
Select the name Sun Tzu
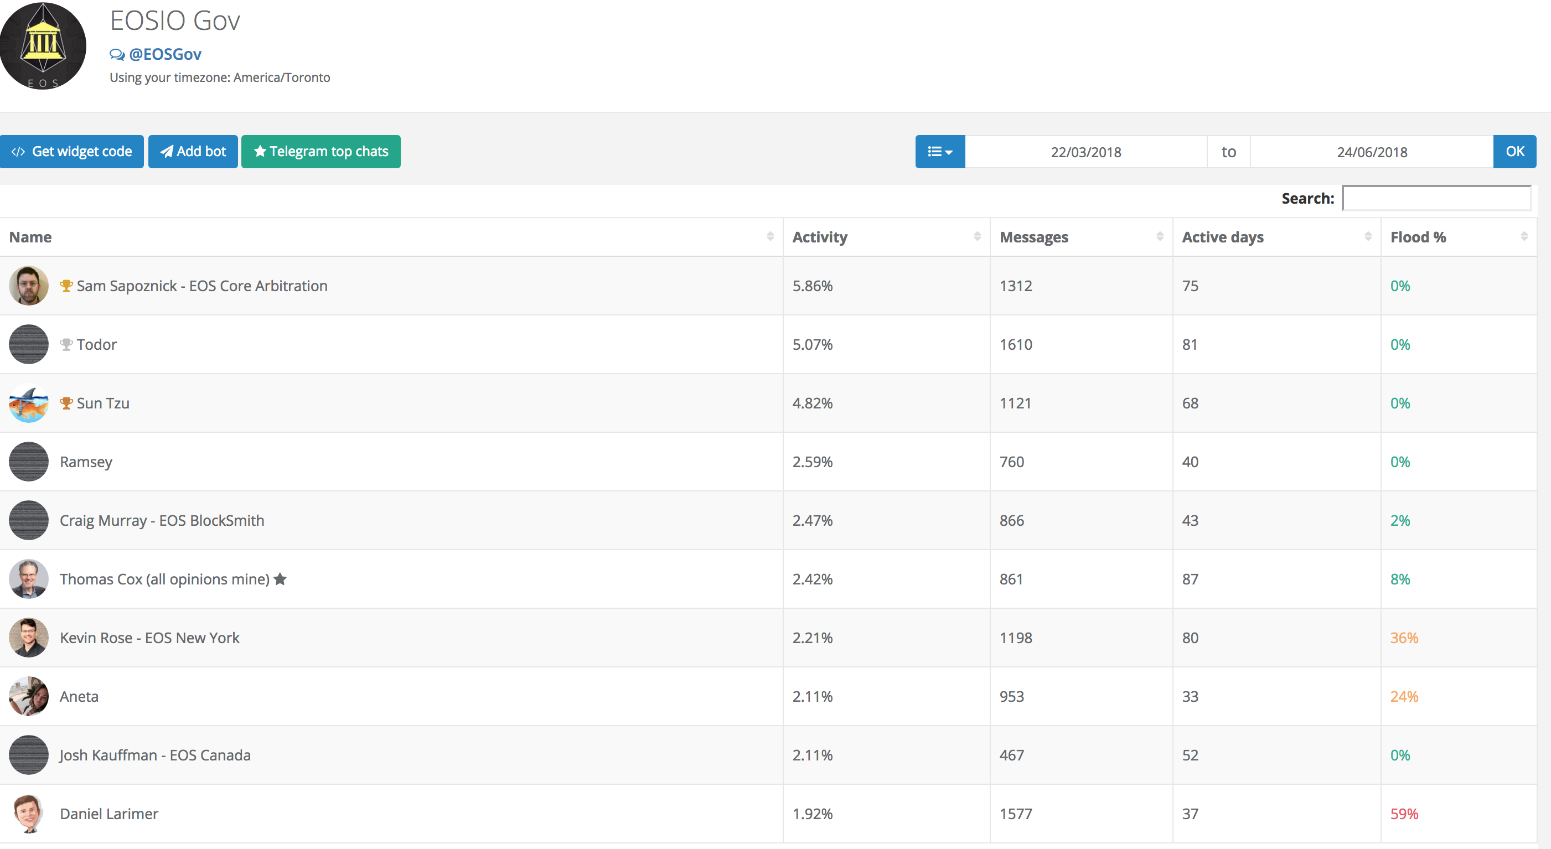click(103, 403)
